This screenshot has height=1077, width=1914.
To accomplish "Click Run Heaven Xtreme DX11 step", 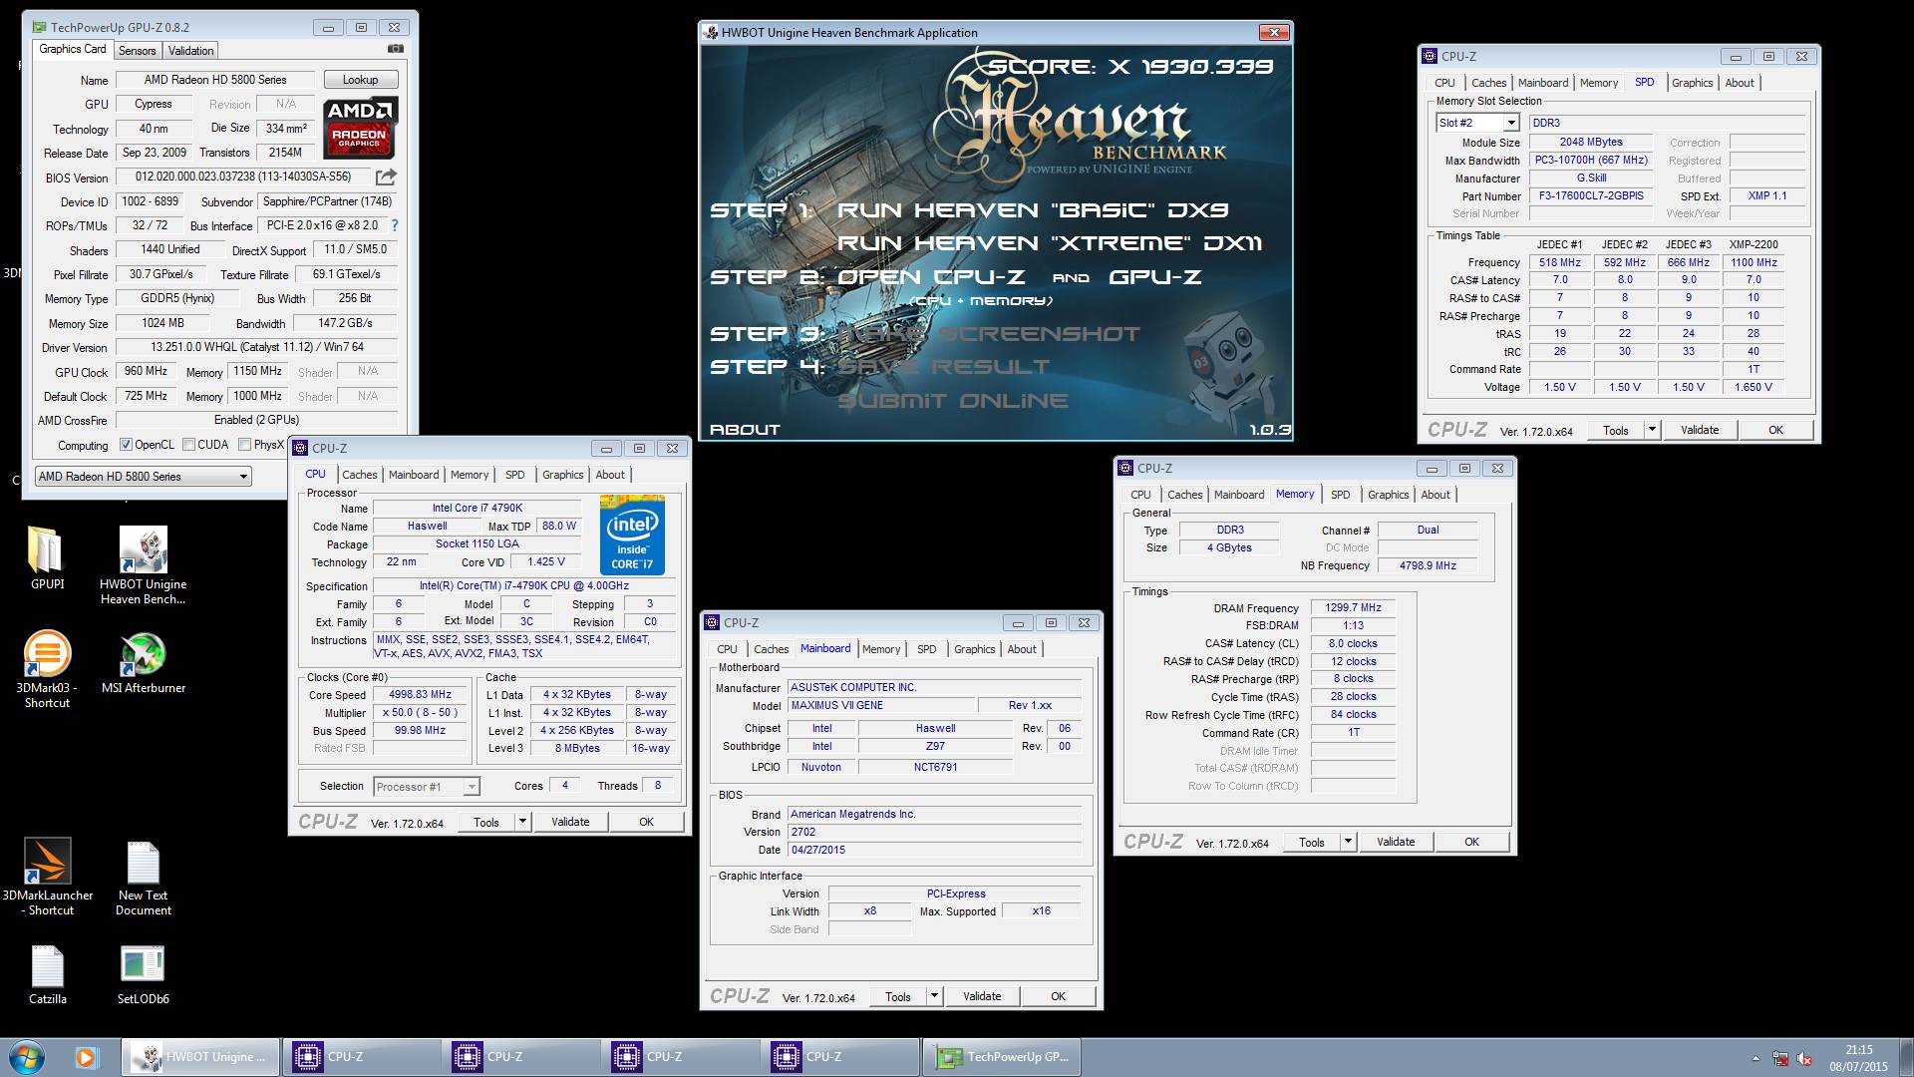I will (x=1049, y=243).
